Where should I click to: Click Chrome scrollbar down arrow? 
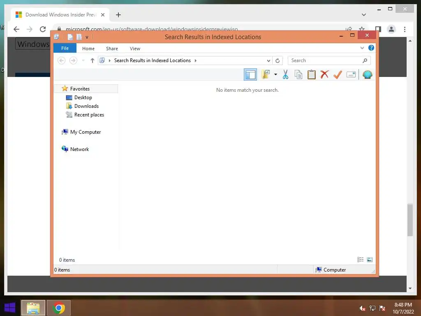click(410, 288)
